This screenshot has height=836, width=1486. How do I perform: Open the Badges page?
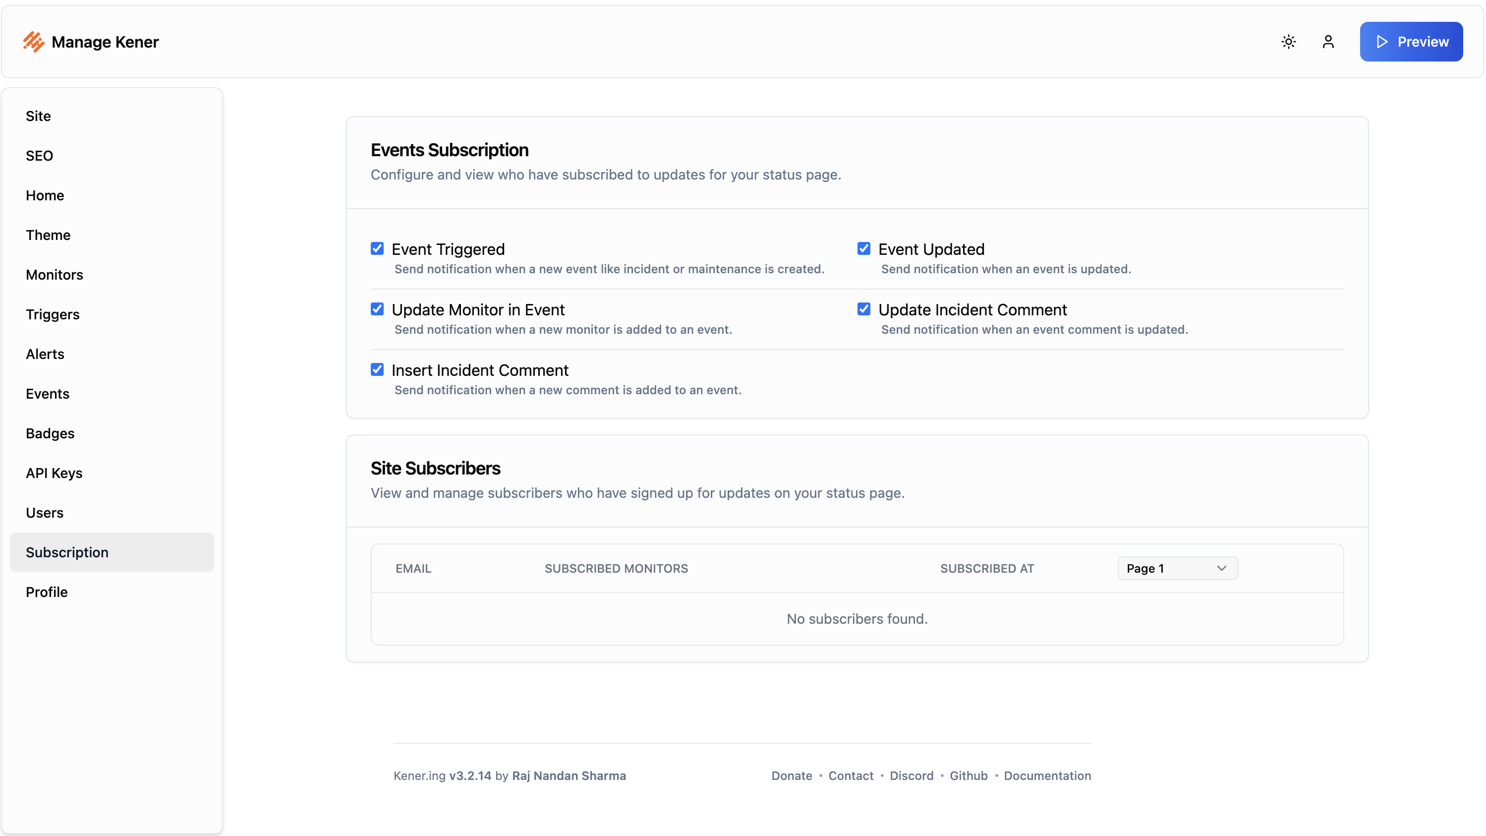pos(50,433)
